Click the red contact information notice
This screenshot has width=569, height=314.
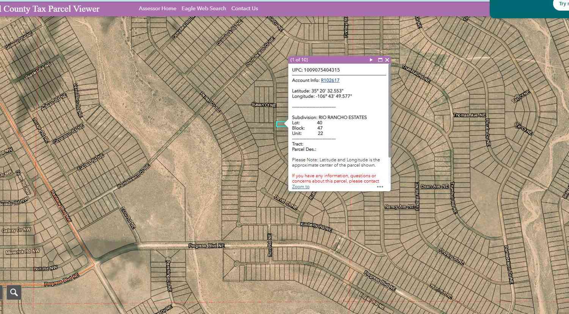point(336,178)
